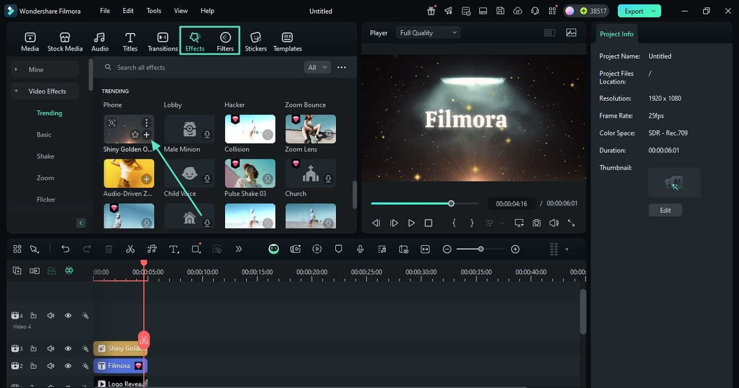Switch to the Audio tab

(100, 42)
